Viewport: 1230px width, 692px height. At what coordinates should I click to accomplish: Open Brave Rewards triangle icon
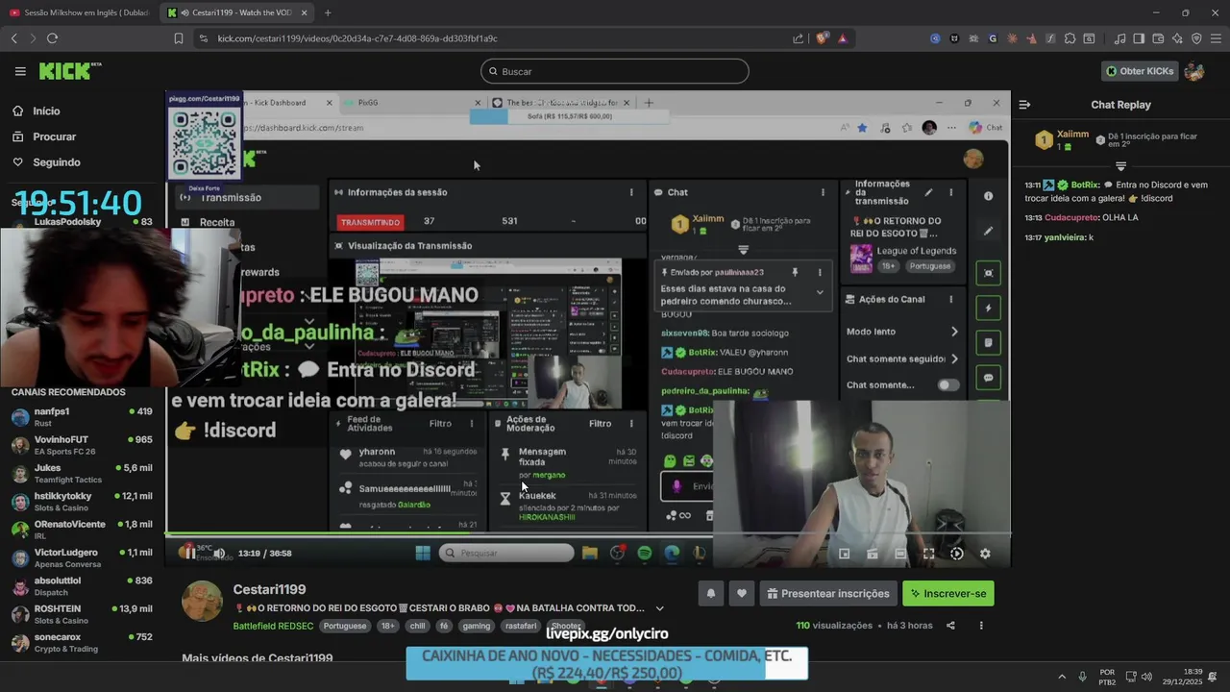[843, 38]
